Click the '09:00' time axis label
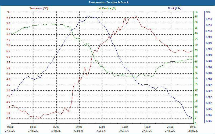This screenshot has width=215, height=134. point(79,127)
